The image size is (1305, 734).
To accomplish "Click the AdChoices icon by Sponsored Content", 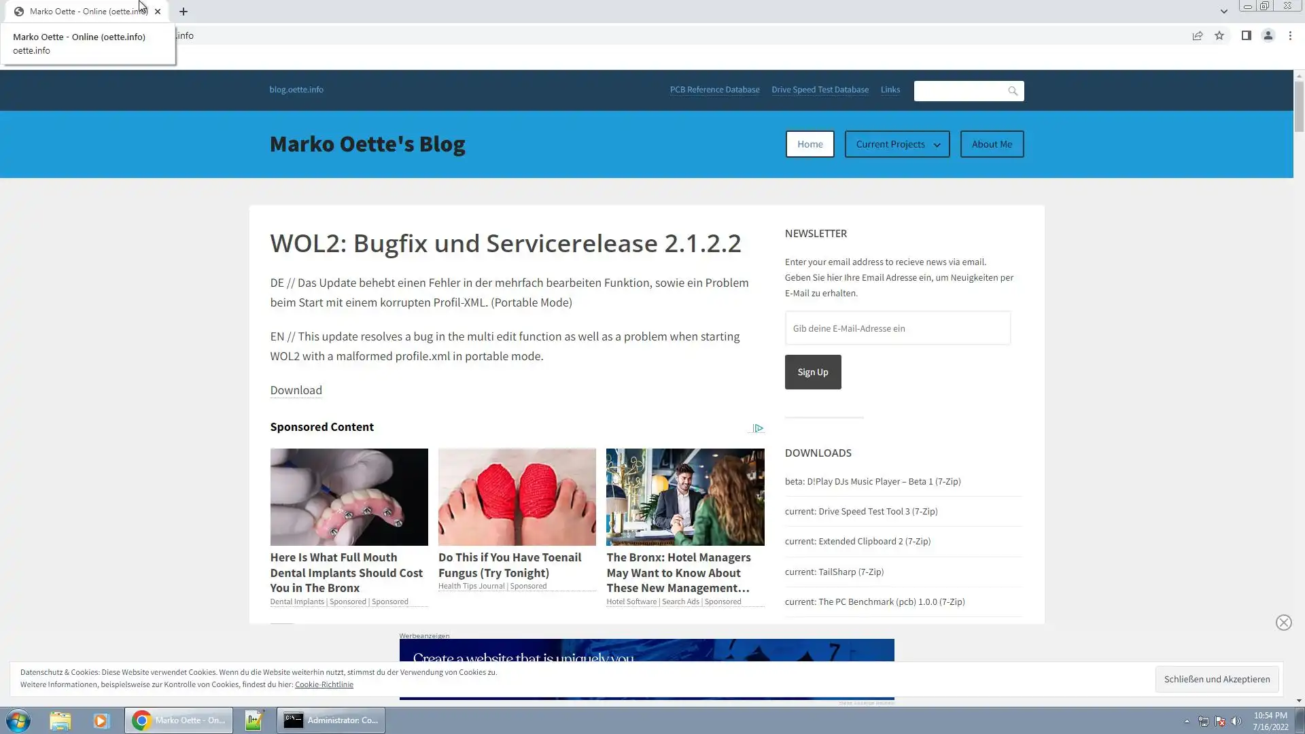I will pyautogui.click(x=758, y=428).
